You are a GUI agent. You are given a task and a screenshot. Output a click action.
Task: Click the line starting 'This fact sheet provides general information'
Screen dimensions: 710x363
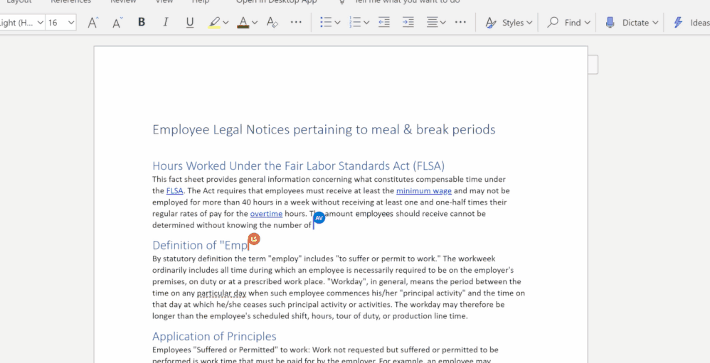click(x=329, y=180)
